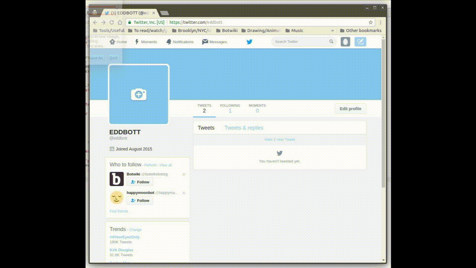This screenshot has width=476, height=268.
Task: Open the #4YourEyezOnly trend
Action: coord(125,237)
